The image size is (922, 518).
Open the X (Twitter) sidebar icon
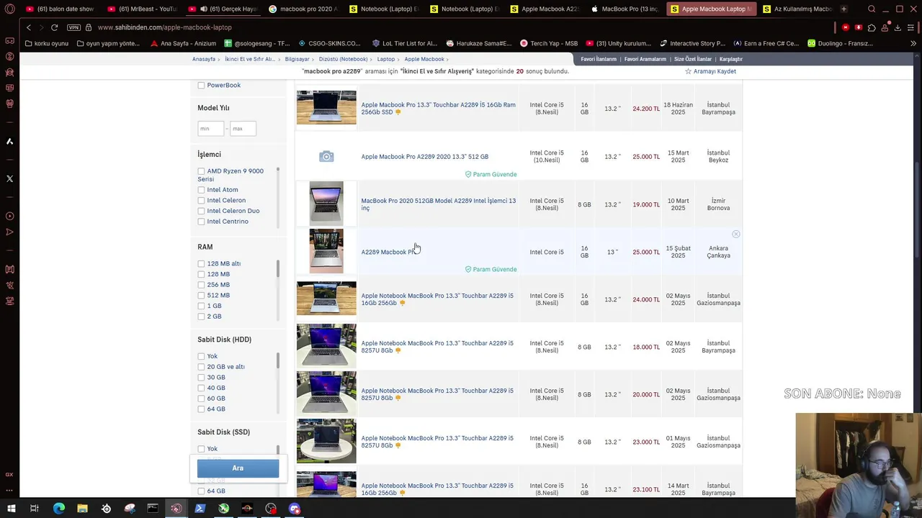(9, 178)
